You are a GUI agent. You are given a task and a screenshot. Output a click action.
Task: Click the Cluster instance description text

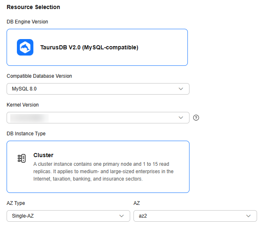pyautogui.click(x=103, y=172)
